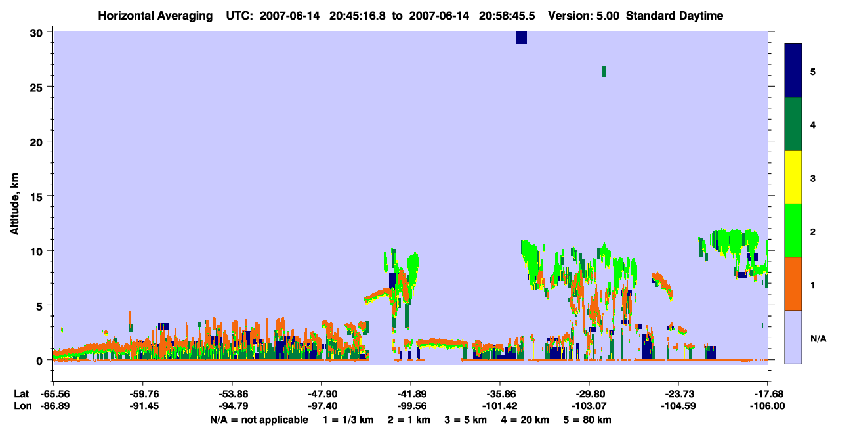Click the '3 = 5 km' legend entry

tap(465, 420)
